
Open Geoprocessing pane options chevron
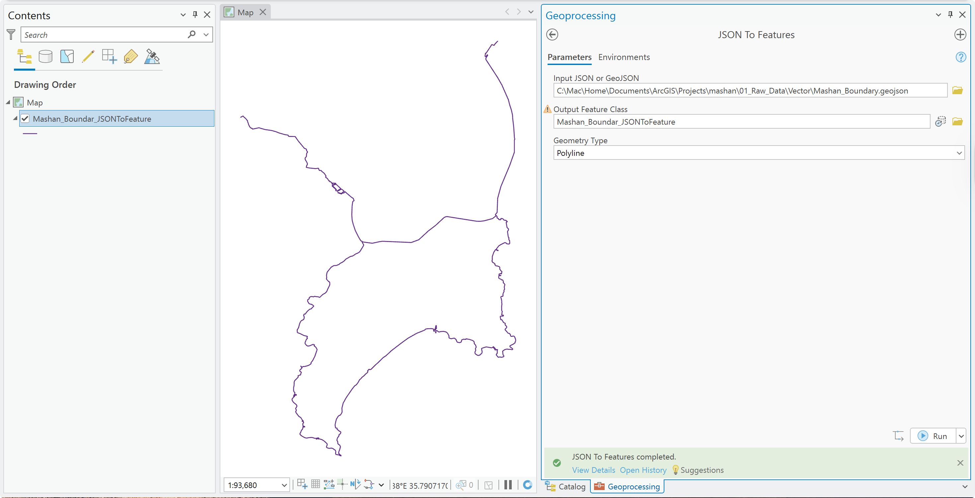point(938,15)
